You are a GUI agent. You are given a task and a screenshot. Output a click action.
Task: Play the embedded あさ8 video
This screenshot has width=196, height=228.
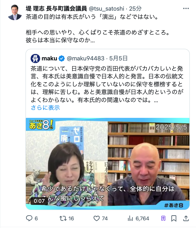pos(108,163)
